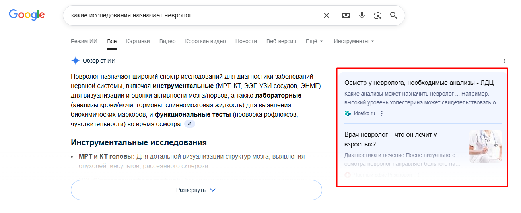The image size is (521, 213).
Task: Open the on-screen keyboard icon
Action: [346, 15]
